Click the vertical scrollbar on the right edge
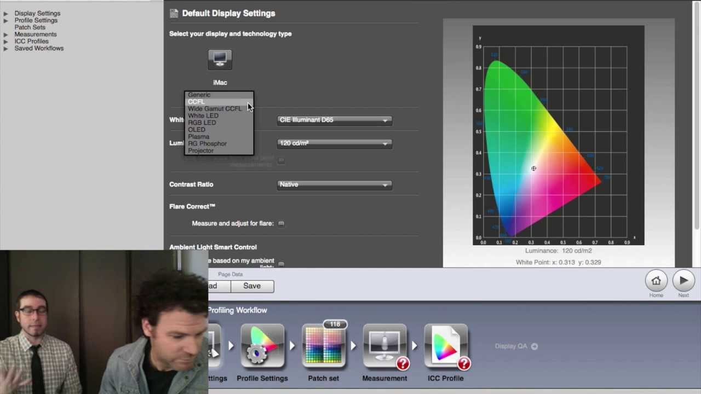This screenshot has width=701, height=394. 697,116
